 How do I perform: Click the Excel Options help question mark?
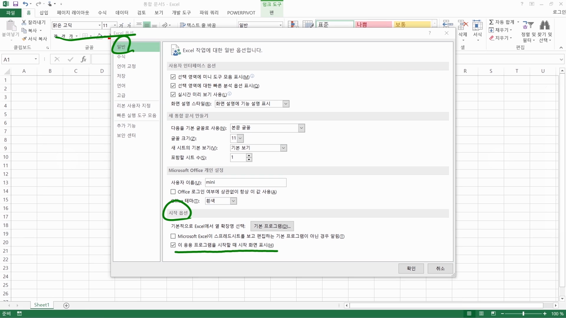point(429,33)
